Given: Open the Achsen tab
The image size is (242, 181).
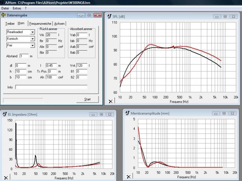Looking at the screenshot, I should 59,24.
